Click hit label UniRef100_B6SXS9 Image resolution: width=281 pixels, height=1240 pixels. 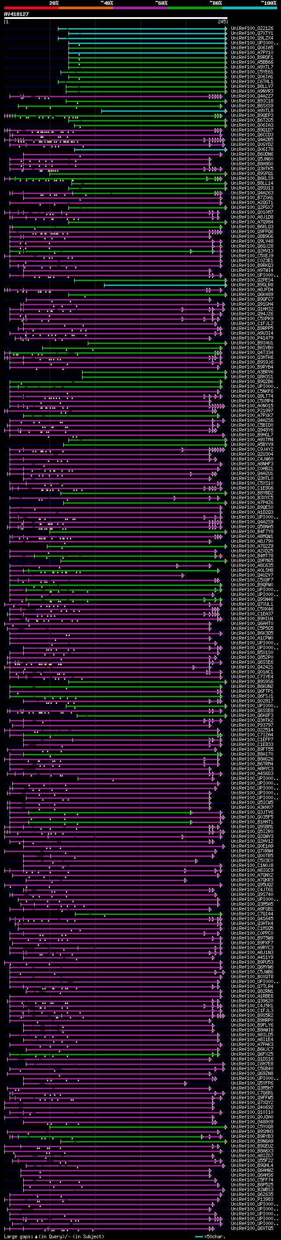[x=252, y=106]
